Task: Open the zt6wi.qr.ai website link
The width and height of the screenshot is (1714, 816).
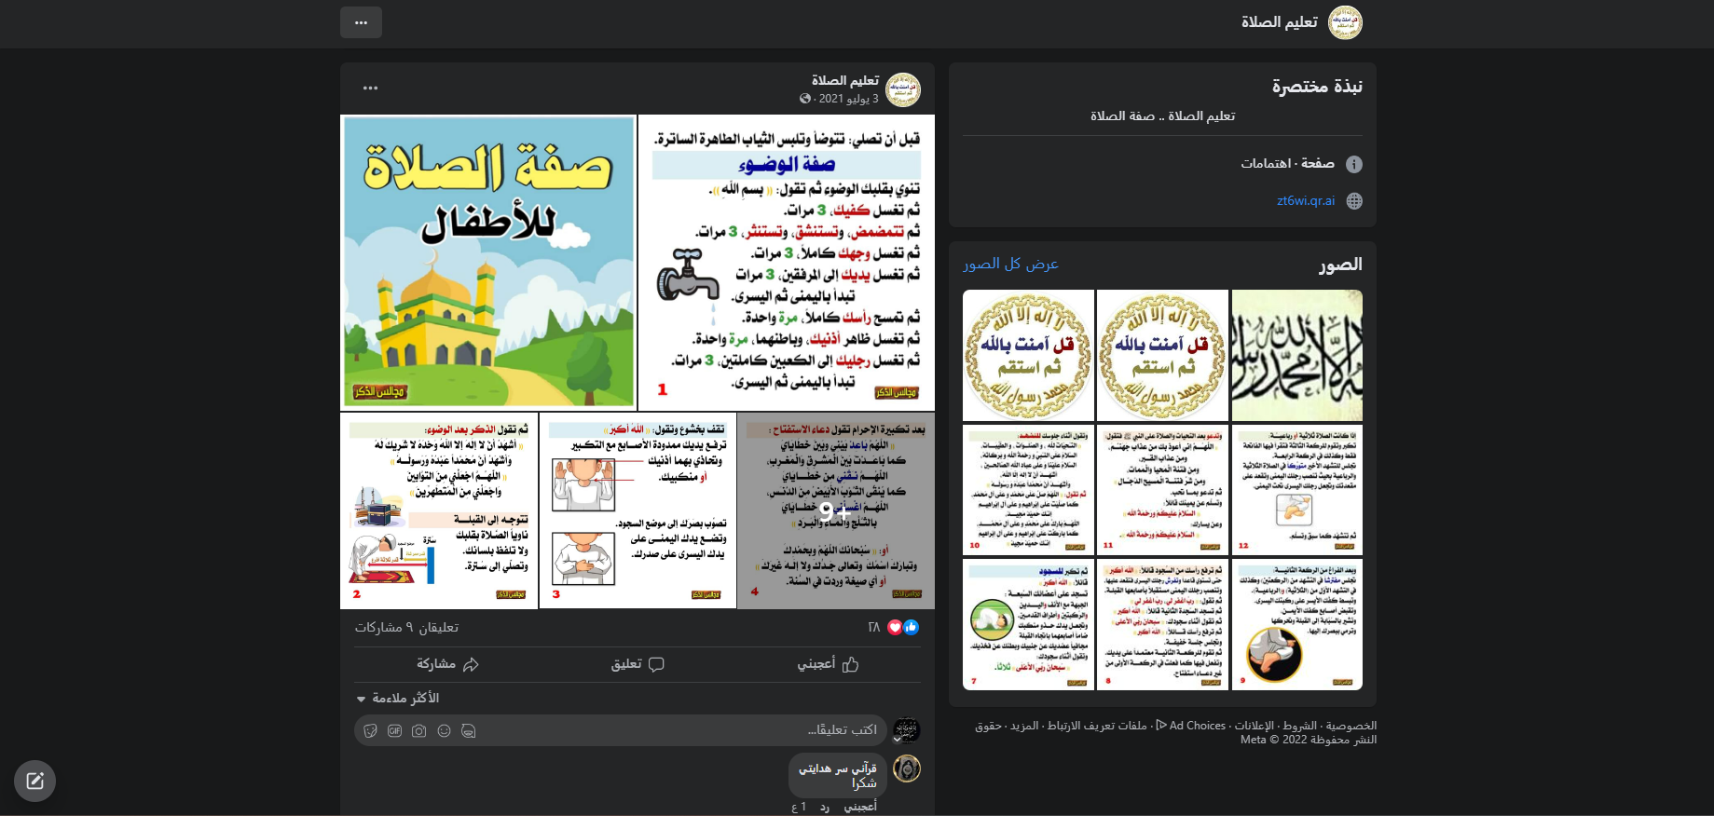Action: point(1305,201)
